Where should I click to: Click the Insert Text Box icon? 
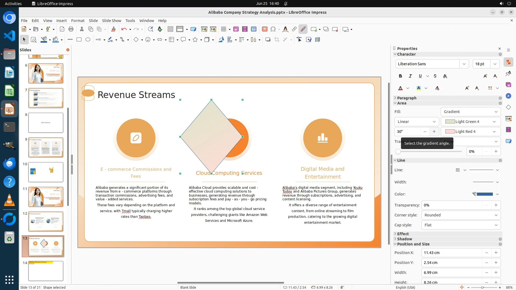click(x=264, y=29)
